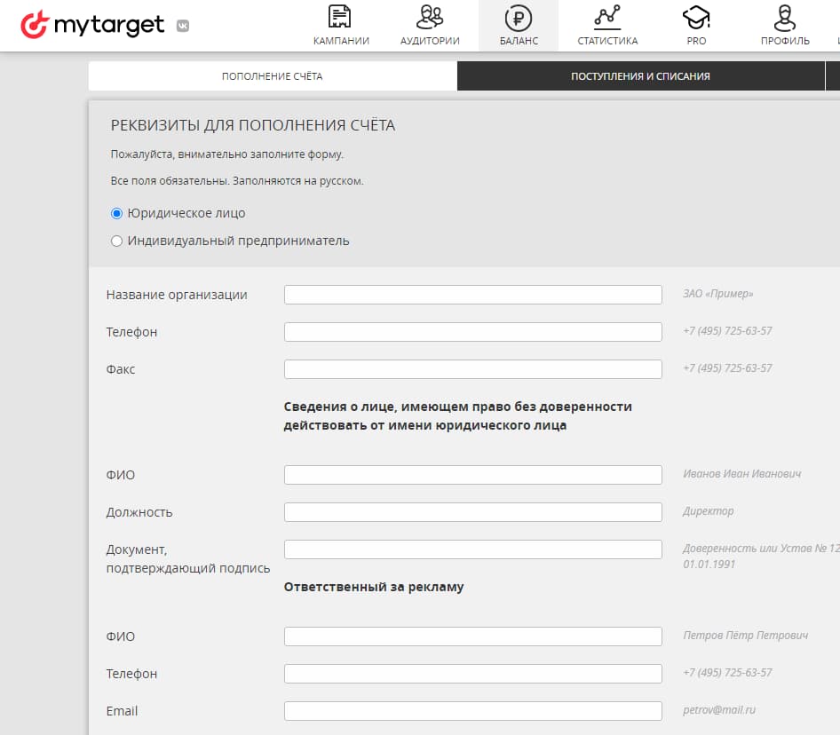Open the Профиль user icon

click(784, 17)
